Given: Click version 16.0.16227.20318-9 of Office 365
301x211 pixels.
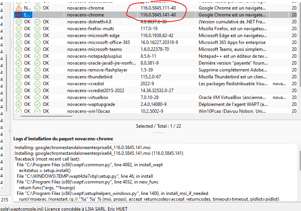Looking at the screenshot, I should click(x=159, y=42).
